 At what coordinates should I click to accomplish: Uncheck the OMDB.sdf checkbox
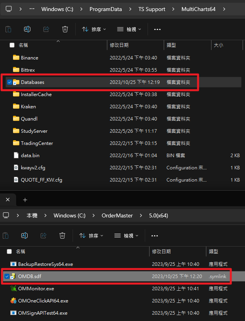click(x=7, y=276)
